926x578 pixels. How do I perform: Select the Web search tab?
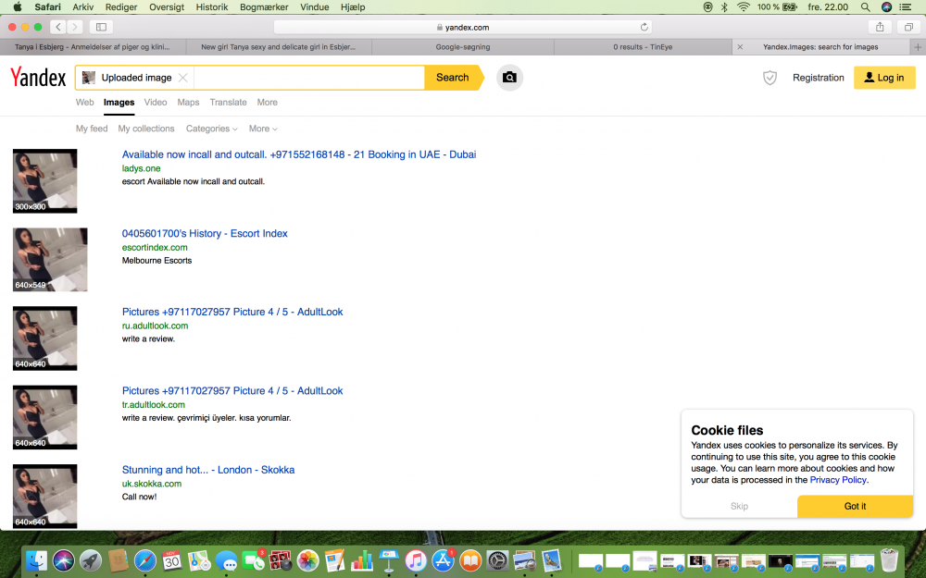[84, 102]
